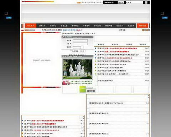Expand more items in right bottom news panel

click(148, 96)
